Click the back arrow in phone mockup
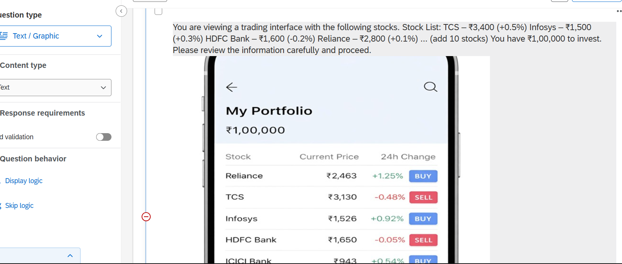The image size is (622, 264). tap(231, 87)
